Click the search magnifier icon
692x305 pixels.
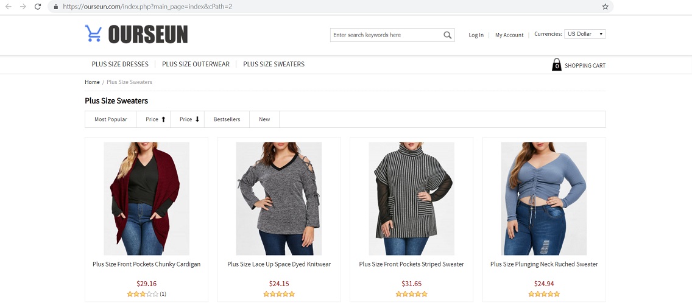[448, 35]
